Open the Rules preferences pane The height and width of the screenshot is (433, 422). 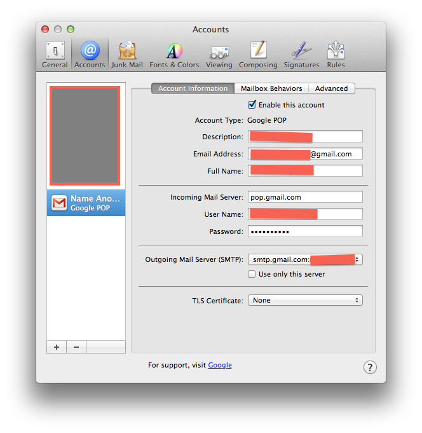(x=336, y=55)
